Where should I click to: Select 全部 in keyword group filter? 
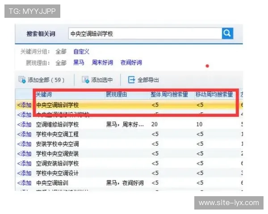click(61, 52)
